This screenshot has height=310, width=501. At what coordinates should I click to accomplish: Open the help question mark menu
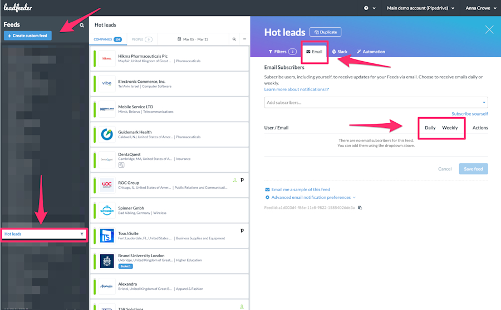370,8
